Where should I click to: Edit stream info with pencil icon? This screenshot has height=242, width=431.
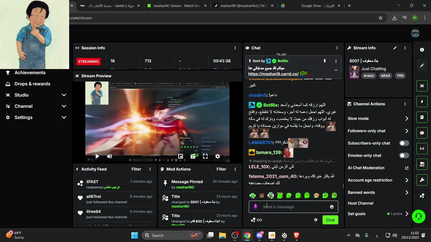tap(395, 48)
